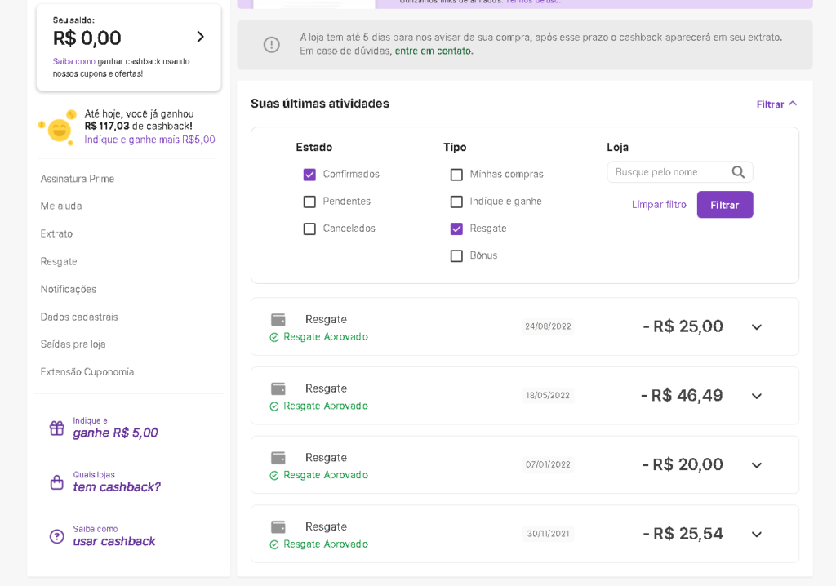Image resolution: width=836 pixels, height=586 pixels.
Task: Click the 30/11/2021 date label
Action: [548, 533]
